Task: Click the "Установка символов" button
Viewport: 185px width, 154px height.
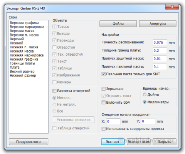Action: (x=74, y=120)
